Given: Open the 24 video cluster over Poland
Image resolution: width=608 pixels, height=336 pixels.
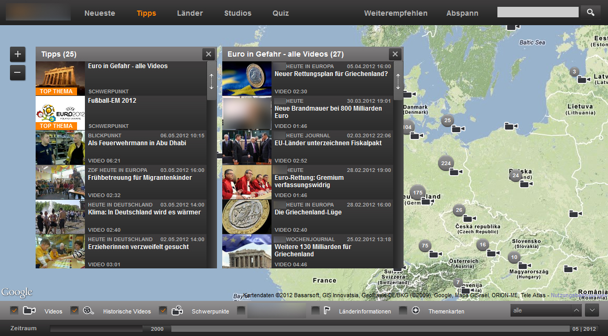Looking at the screenshot, I should coord(516,176).
